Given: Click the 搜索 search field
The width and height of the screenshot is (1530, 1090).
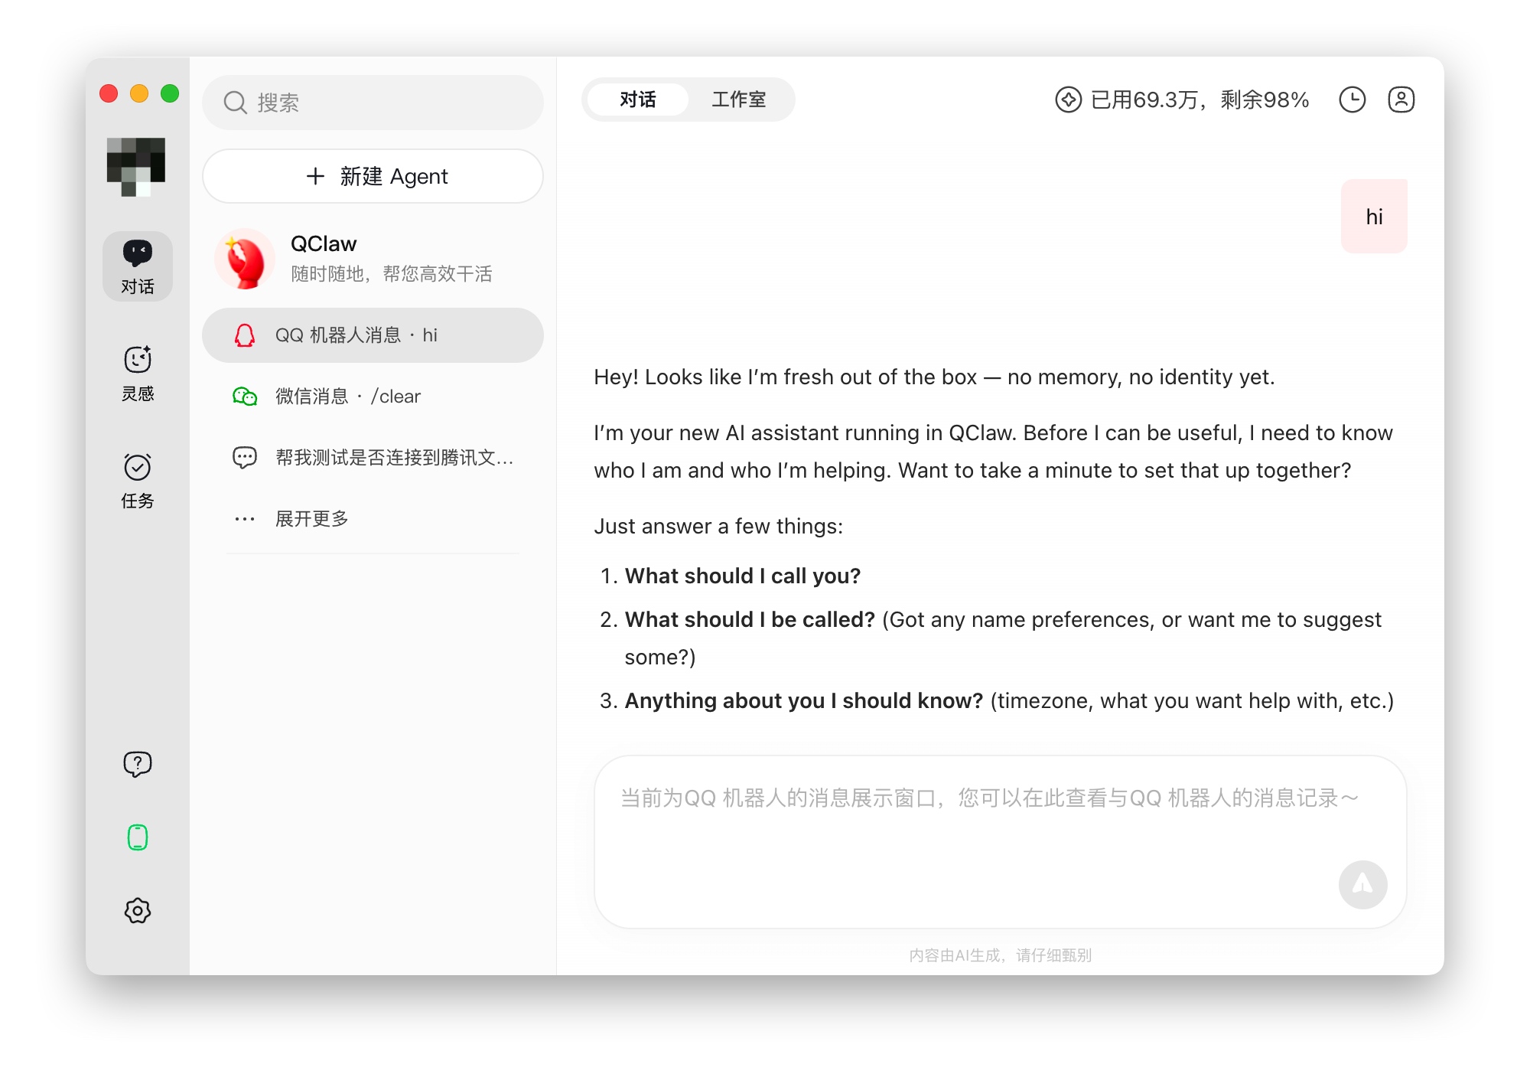Looking at the screenshot, I should pos(373,103).
